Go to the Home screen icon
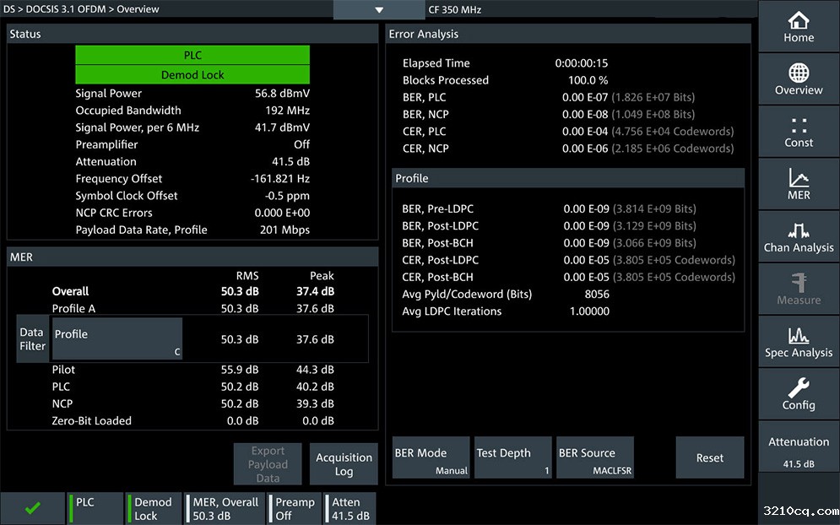840x525 pixels. (x=798, y=27)
